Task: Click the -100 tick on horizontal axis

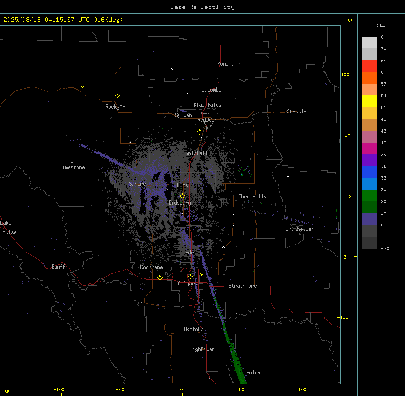Action: (59, 389)
